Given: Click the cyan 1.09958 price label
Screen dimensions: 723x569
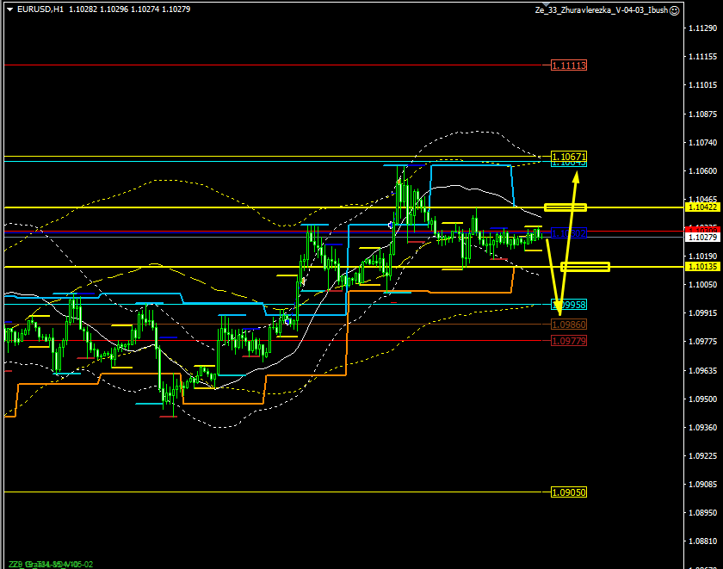Looking at the screenshot, I should 569,305.
